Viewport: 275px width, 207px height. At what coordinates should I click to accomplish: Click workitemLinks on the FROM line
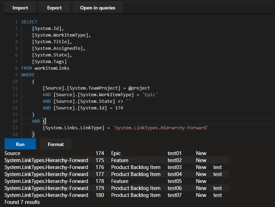coord(52,68)
